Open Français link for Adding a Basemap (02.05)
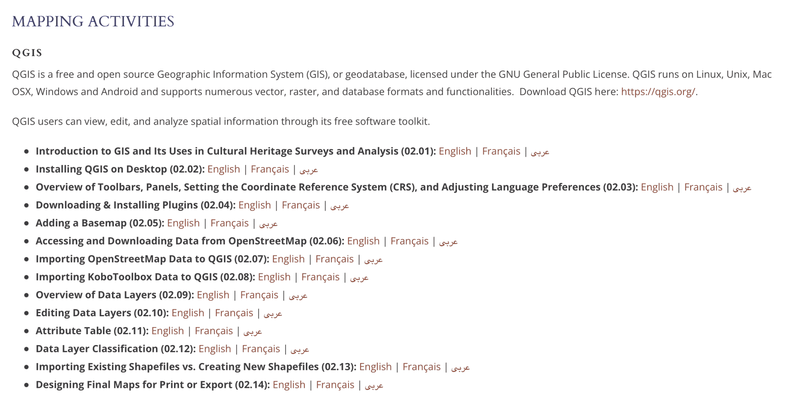This screenshot has height=407, width=799. 229,223
